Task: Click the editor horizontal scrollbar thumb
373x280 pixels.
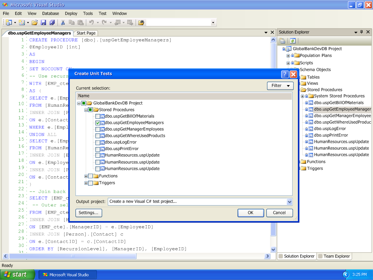Action: click(72, 256)
